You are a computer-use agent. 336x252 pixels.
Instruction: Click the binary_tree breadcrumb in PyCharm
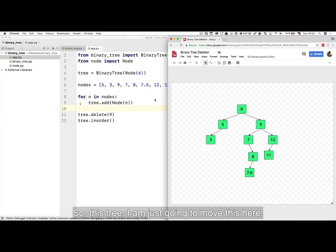[12, 43]
